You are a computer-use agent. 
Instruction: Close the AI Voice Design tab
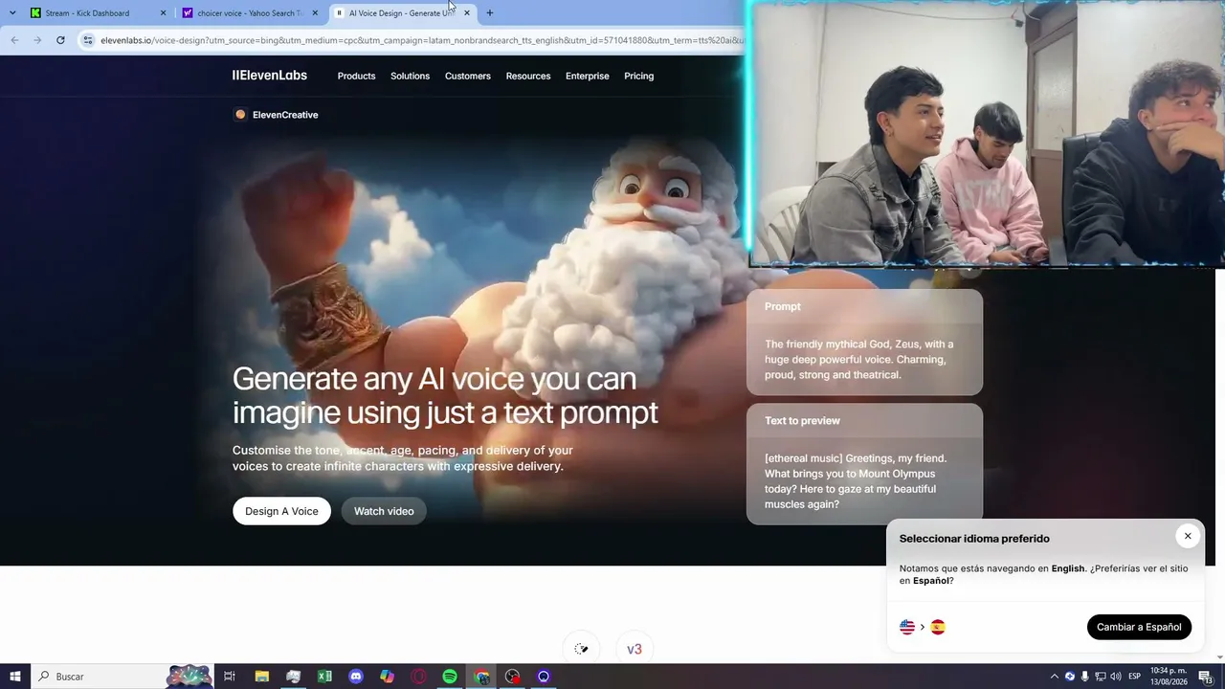467,13
